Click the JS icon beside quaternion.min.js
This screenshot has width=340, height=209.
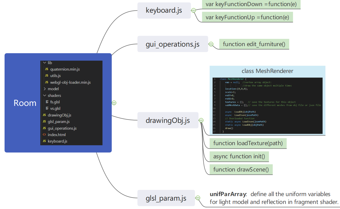pyautogui.click(x=47, y=69)
